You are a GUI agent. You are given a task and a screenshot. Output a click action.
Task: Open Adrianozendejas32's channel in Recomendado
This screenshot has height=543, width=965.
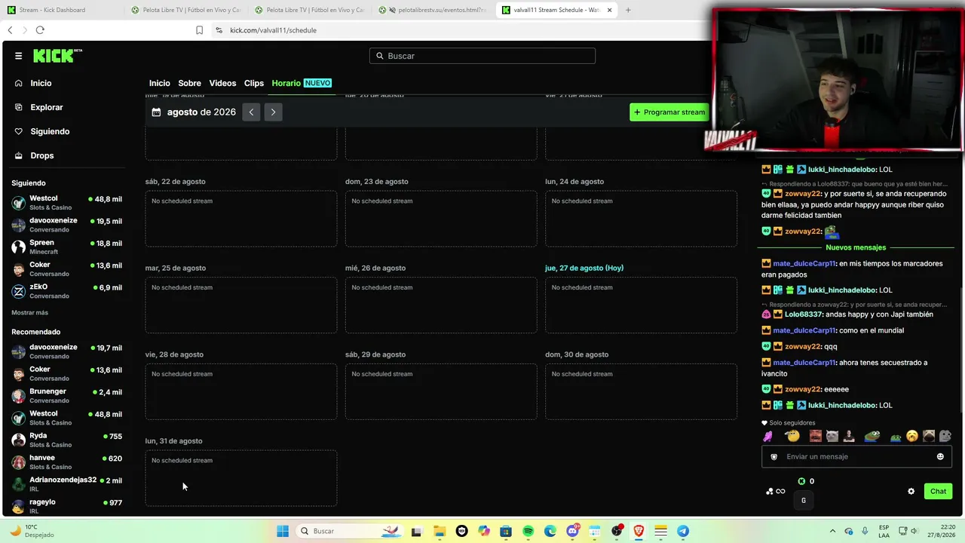point(66,484)
